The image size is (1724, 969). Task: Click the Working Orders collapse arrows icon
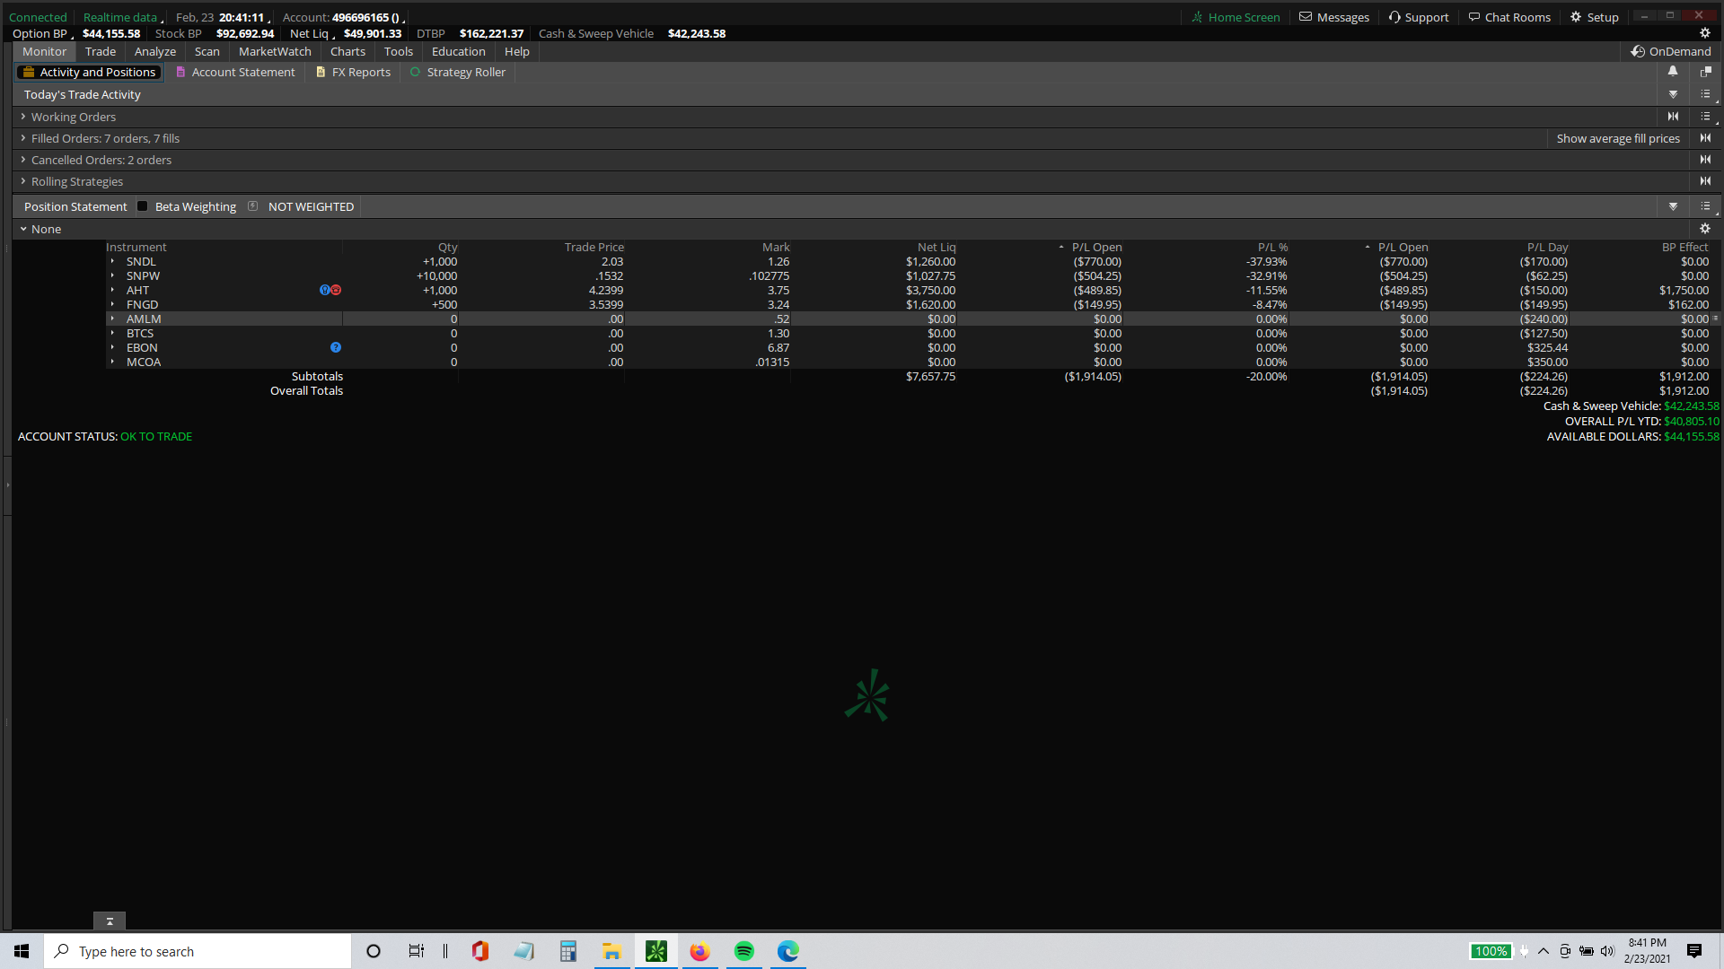[x=1673, y=117]
